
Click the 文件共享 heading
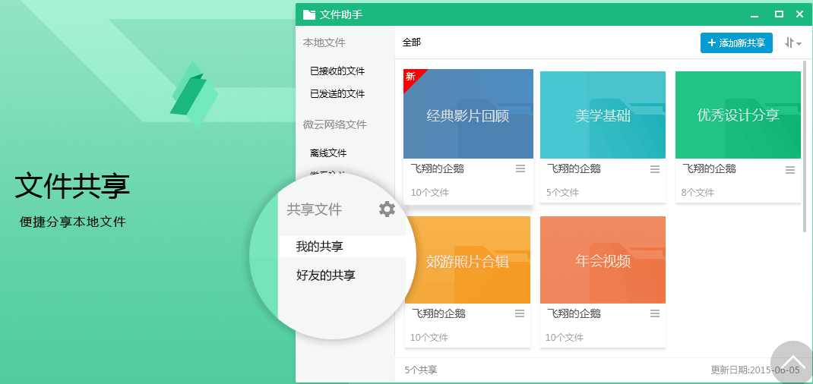click(72, 187)
